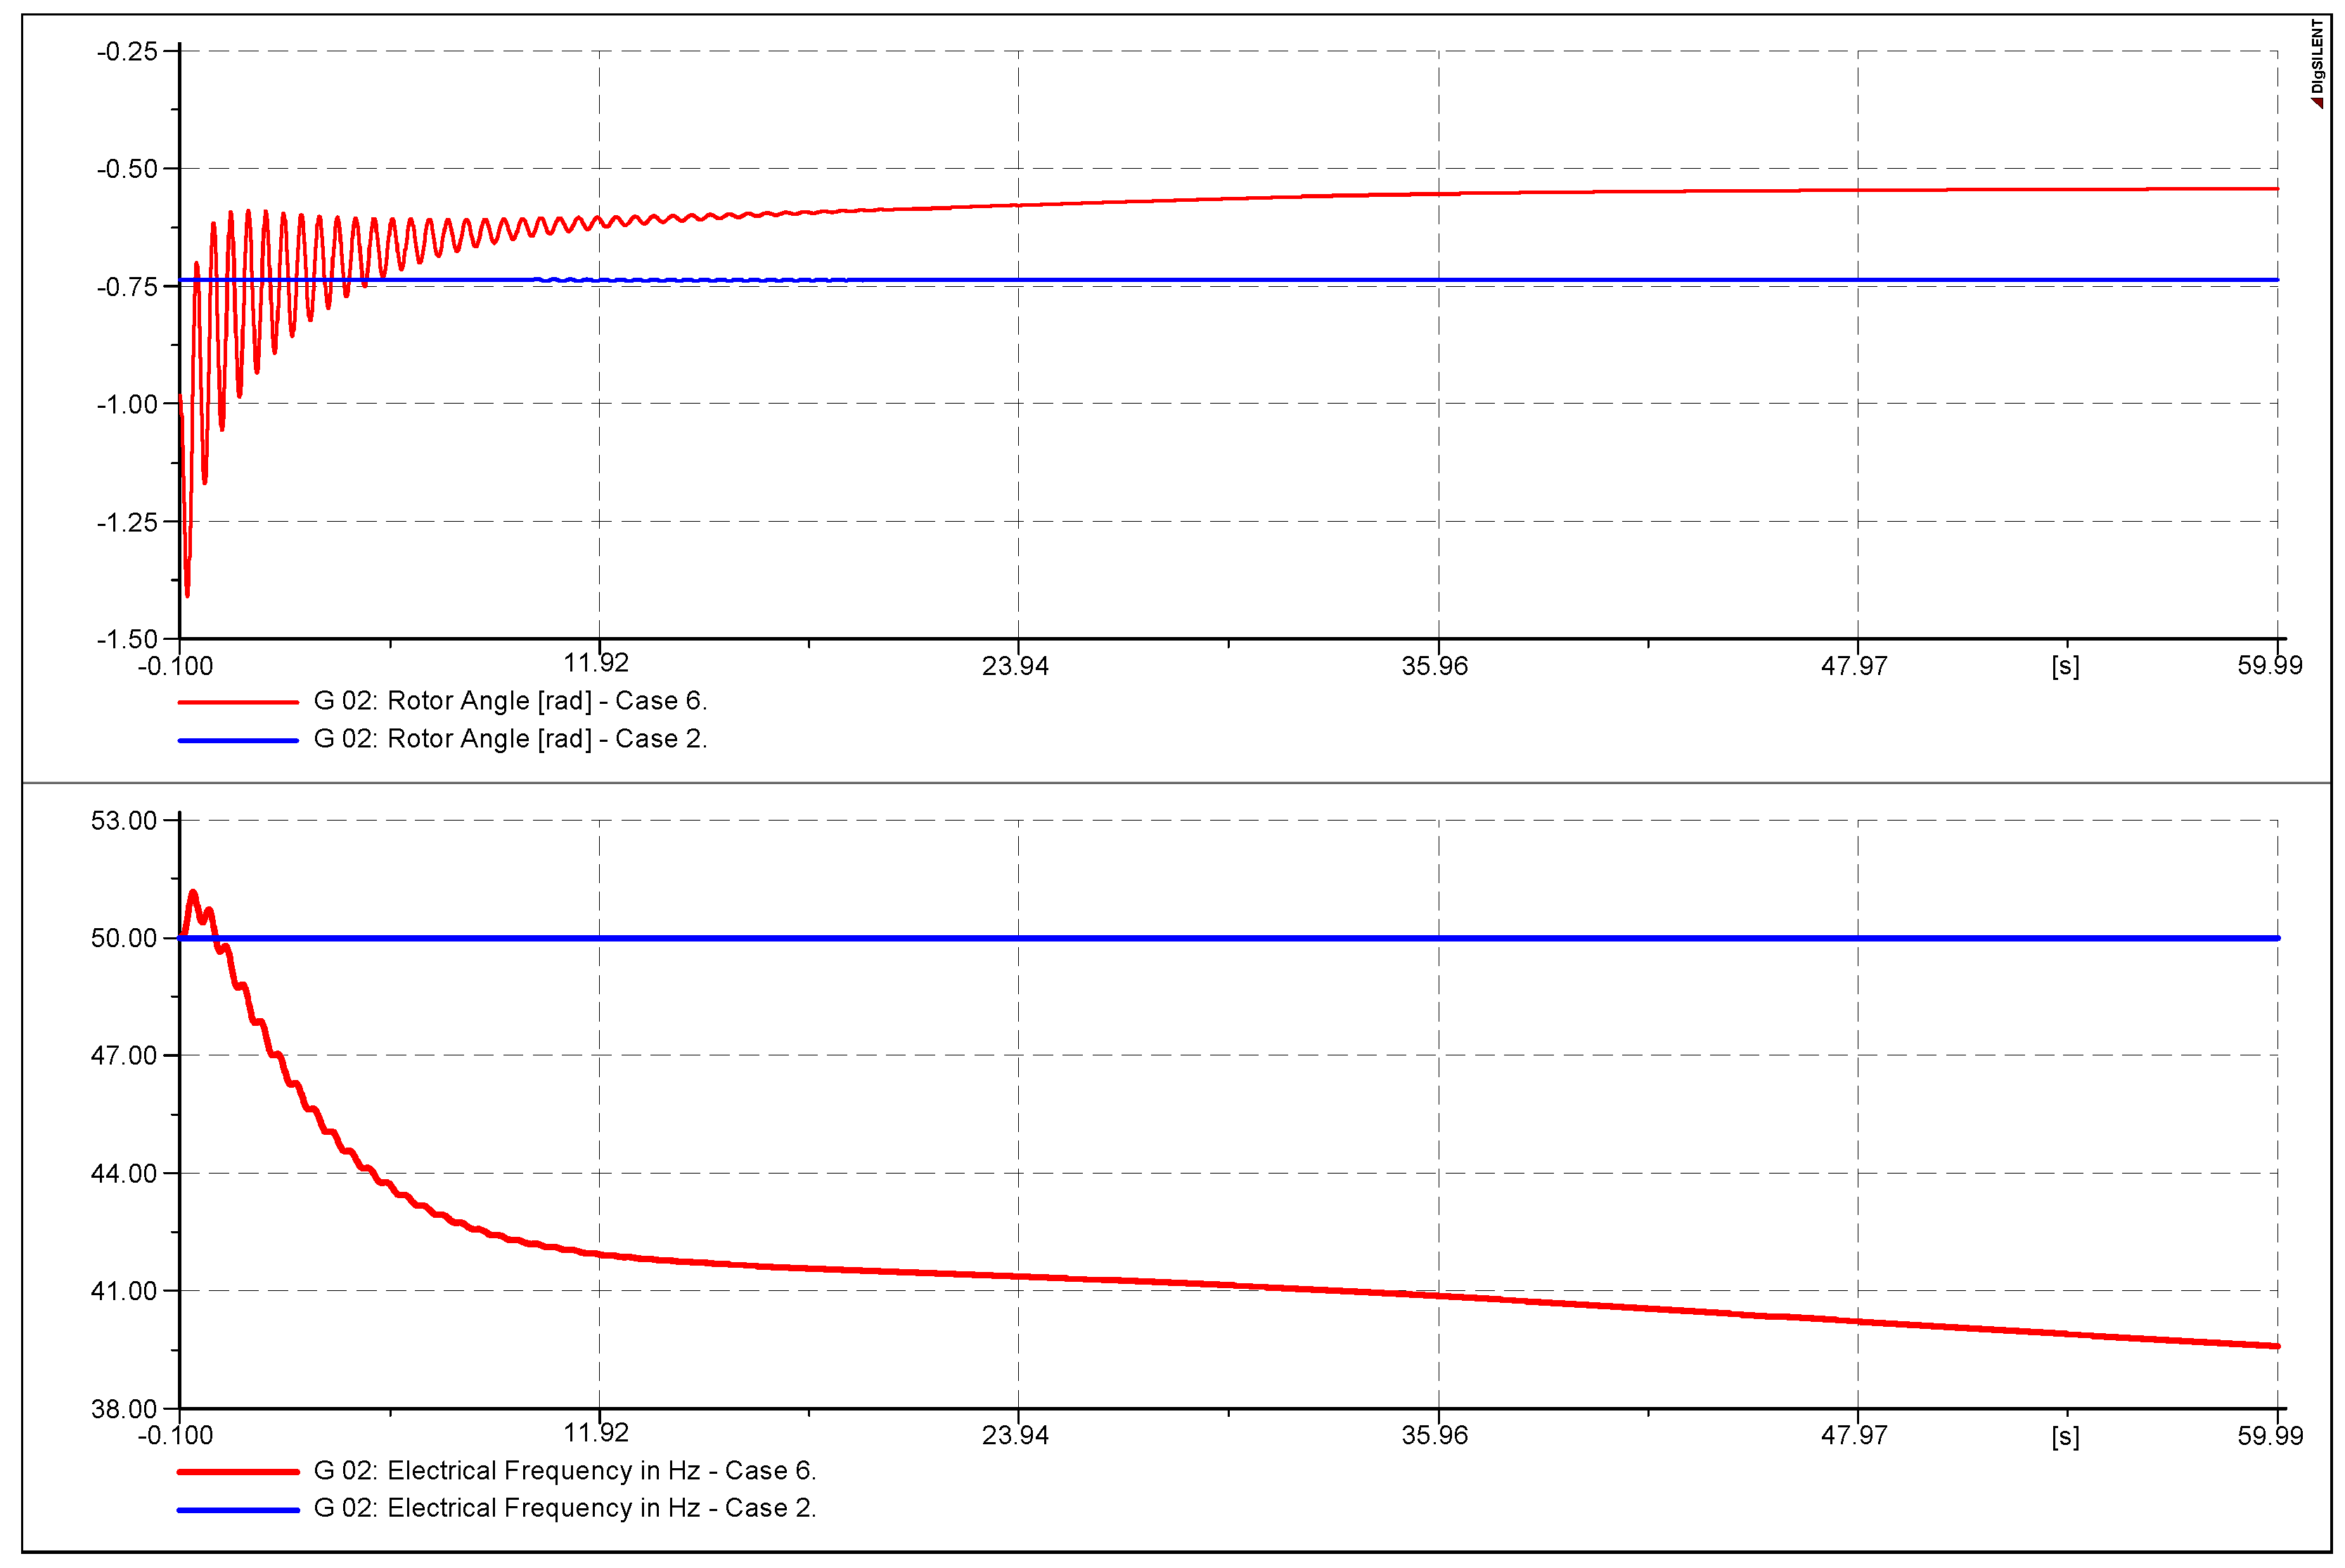Viewport: 2345px width, 1568px height.
Task: Click the peak of red frequency curve above 50 Hz
Action: [x=193, y=892]
